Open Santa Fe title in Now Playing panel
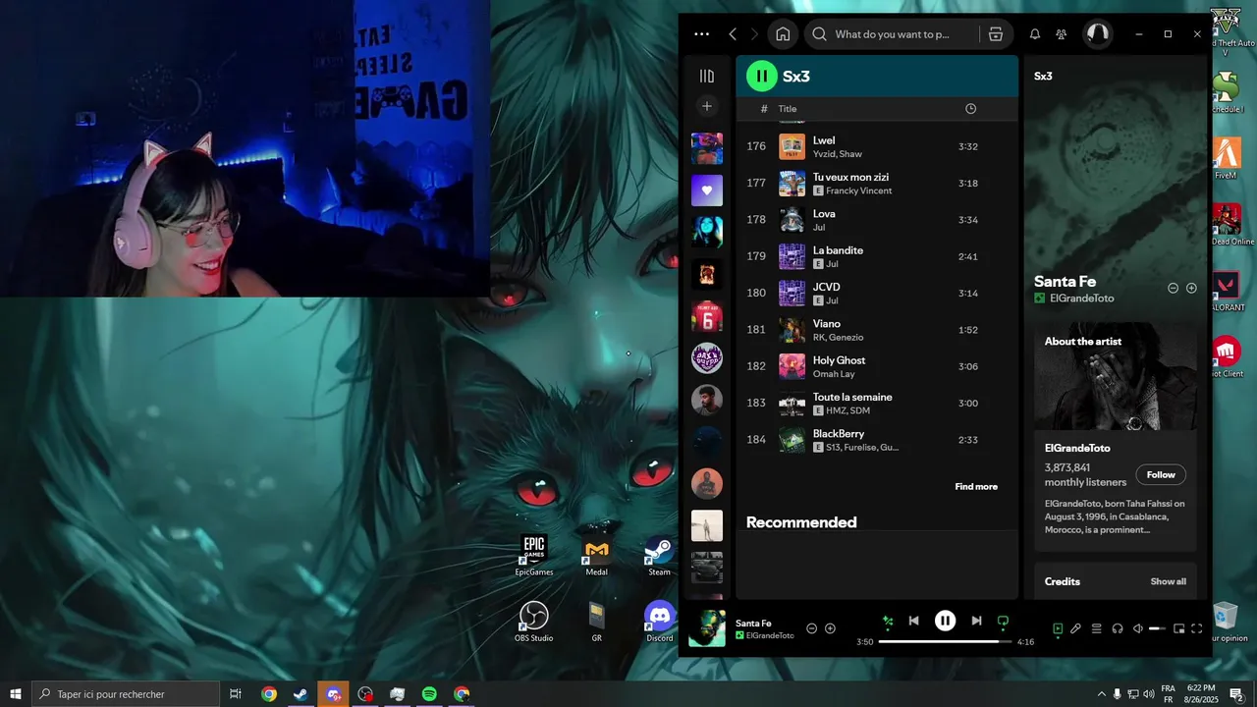The width and height of the screenshot is (1257, 707). 1065,281
